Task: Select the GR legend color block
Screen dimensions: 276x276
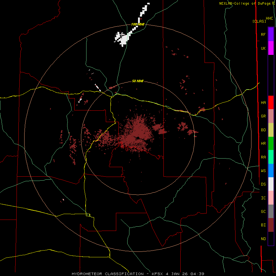Action: click(271, 116)
